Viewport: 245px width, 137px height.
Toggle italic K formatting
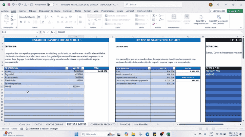point(25,22)
